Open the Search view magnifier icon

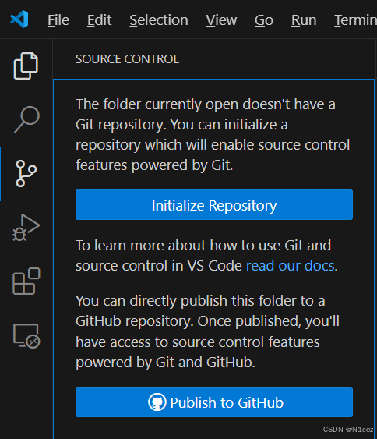point(26,119)
